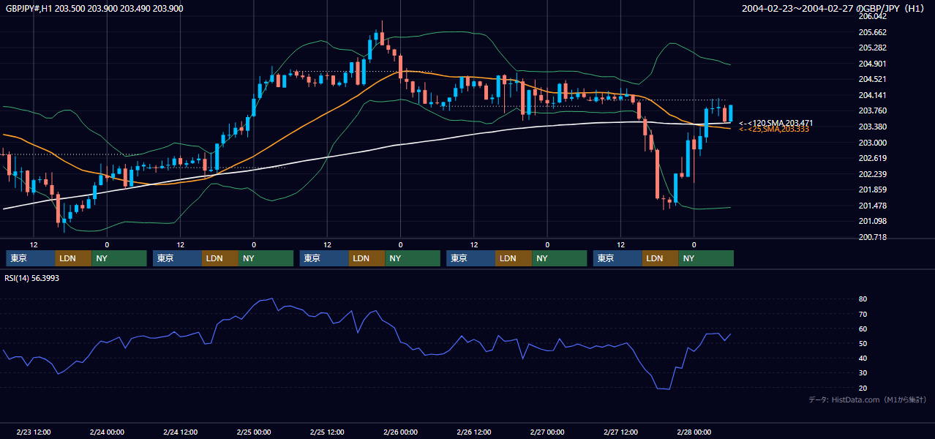Click the chart title '2004-02-23〜2004-02-27 のGBP/JPY（H1）'
The height and width of the screenshot is (439, 935).
[x=835, y=8]
